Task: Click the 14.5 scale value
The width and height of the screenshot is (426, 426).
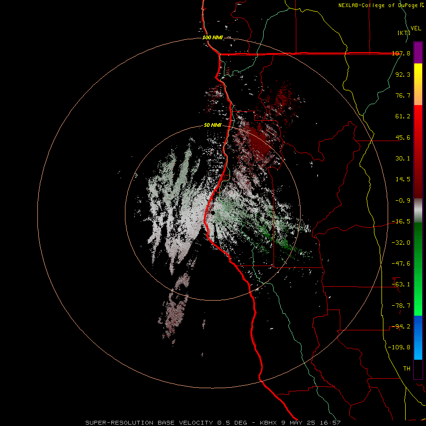Action: (403, 179)
